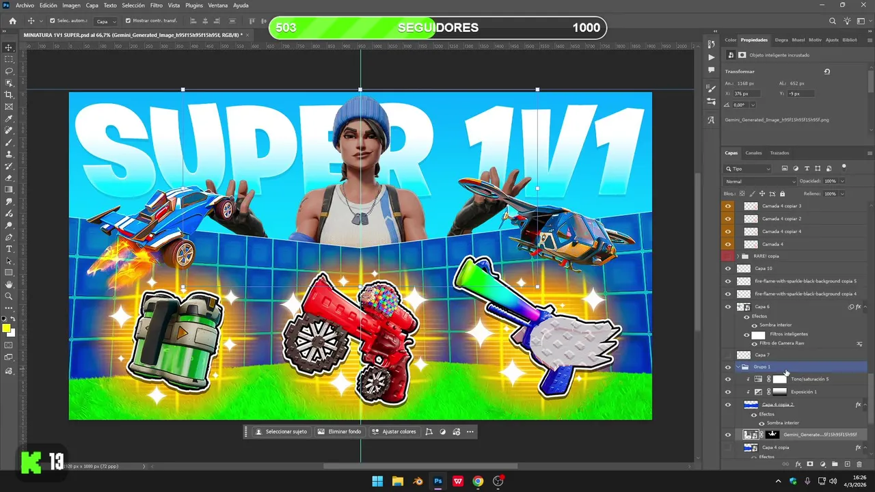The image size is (875, 492).
Task: Filter layers by adjustment layers icon
Action: pyautogui.click(x=796, y=168)
